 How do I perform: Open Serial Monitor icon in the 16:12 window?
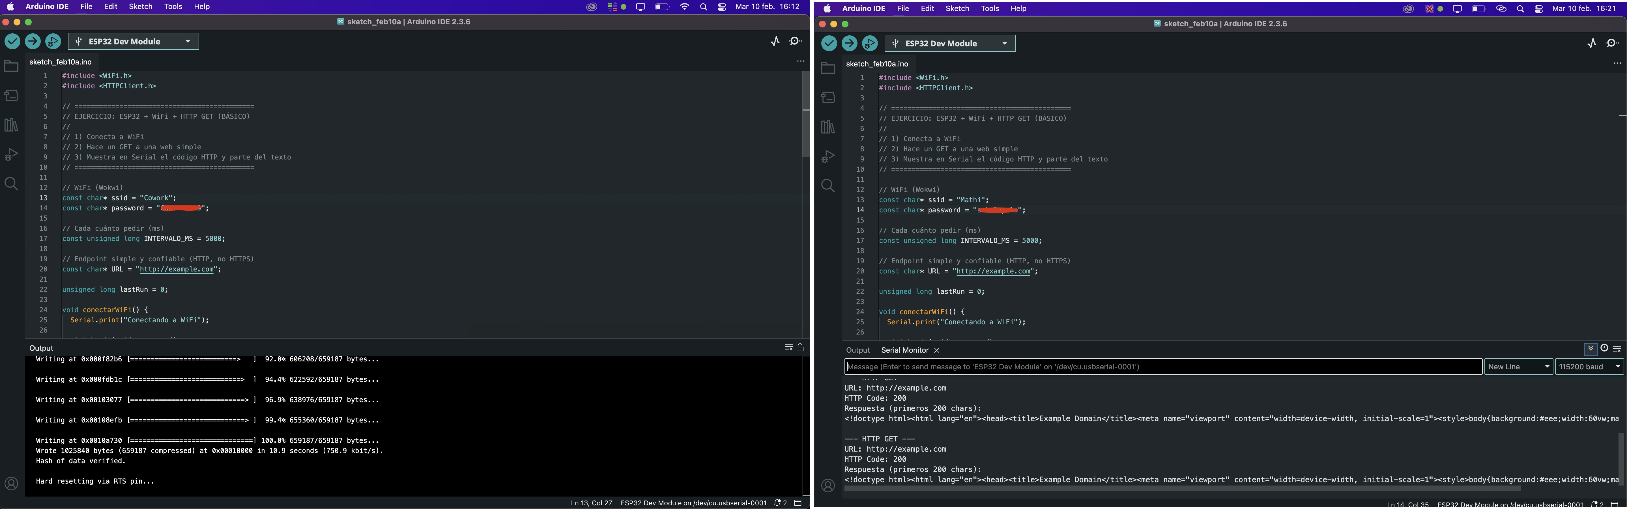[796, 41]
